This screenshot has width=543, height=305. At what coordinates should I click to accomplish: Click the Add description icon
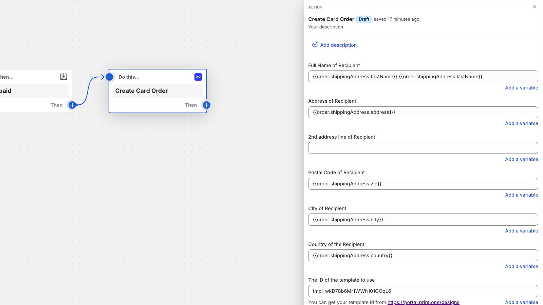click(x=315, y=45)
